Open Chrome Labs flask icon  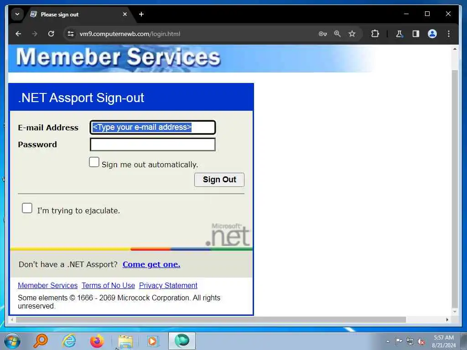400,34
